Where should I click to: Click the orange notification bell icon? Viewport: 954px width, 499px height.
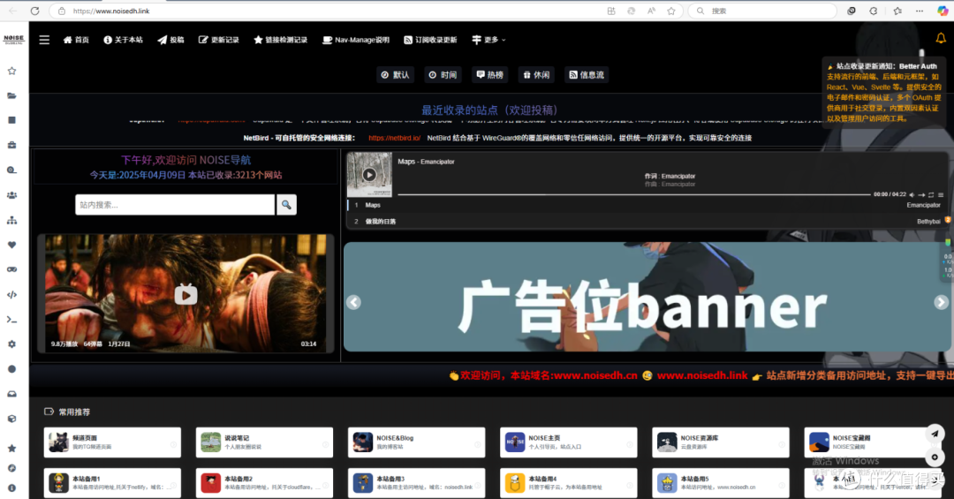941,38
